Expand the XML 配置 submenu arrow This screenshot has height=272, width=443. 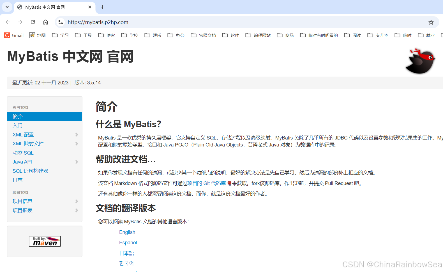[77, 135]
